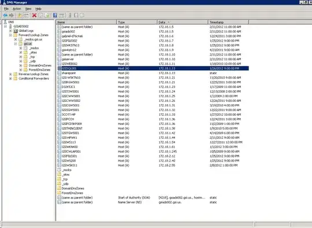
Task: Open Help via the blue question mark icon
Action: tap(55, 16)
